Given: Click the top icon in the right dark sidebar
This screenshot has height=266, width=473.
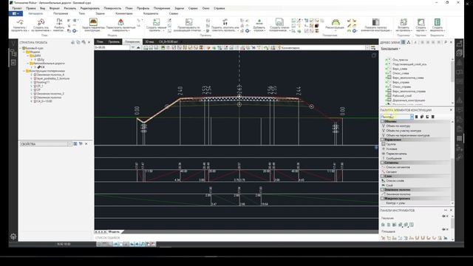Looking at the screenshot, I should (460, 44).
